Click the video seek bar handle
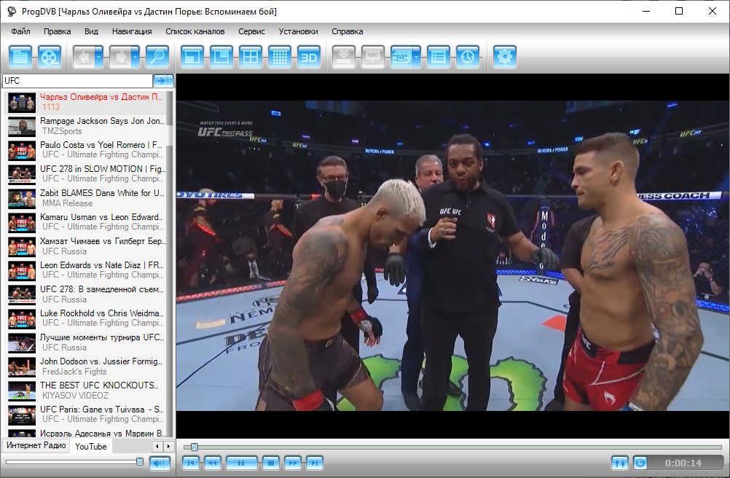This screenshot has height=478, width=730. click(195, 447)
